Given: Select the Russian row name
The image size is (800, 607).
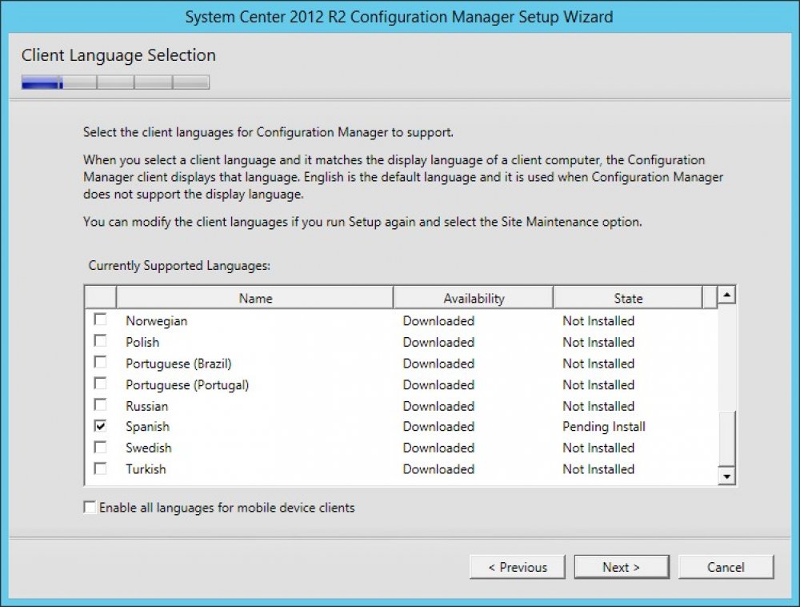Looking at the screenshot, I should [x=147, y=406].
